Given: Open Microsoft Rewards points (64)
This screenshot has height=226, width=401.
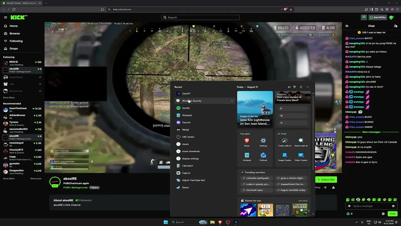Looking at the screenshot, I should pyautogui.click(x=292, y=87).
